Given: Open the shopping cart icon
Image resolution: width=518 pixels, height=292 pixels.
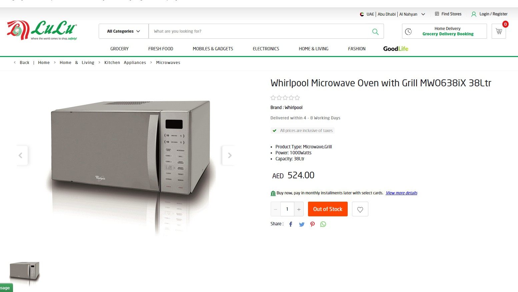Looking at the screenshot, I should click(x=499, y=31).
